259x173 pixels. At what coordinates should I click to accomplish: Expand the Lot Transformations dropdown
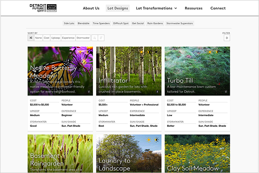(x=156, y=8)
